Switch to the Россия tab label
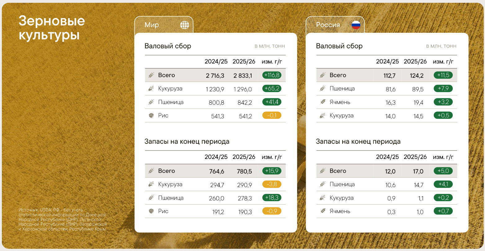 [x=328, y=25]
